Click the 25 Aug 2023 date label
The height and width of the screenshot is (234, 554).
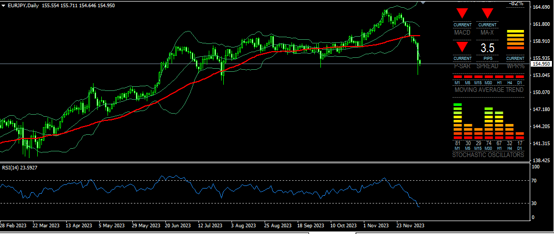click(x=278, y=225)
